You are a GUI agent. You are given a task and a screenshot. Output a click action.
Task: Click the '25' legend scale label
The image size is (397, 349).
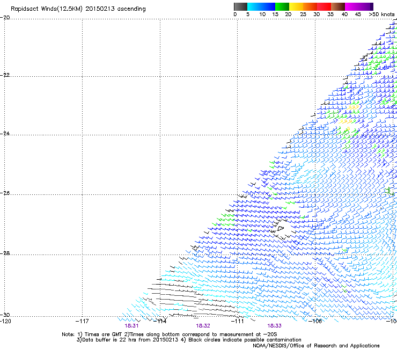pyautogui.click(x=303, y=14)
